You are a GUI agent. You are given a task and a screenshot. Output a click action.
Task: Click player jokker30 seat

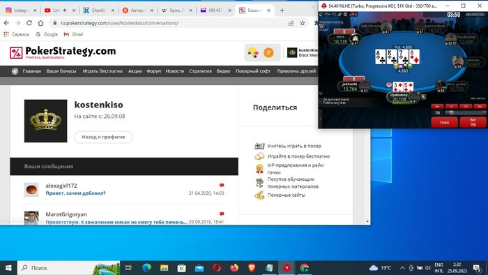(x=354, y=87)
